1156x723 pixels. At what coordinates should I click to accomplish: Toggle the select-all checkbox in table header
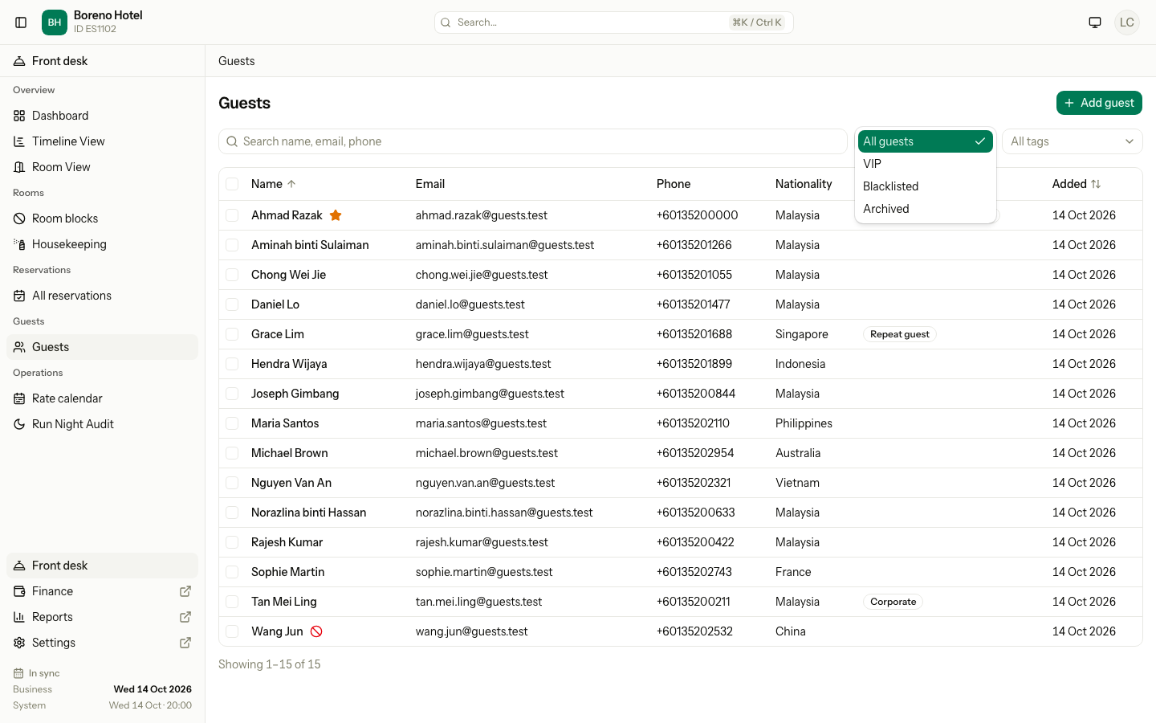click(x=232, y=184)
